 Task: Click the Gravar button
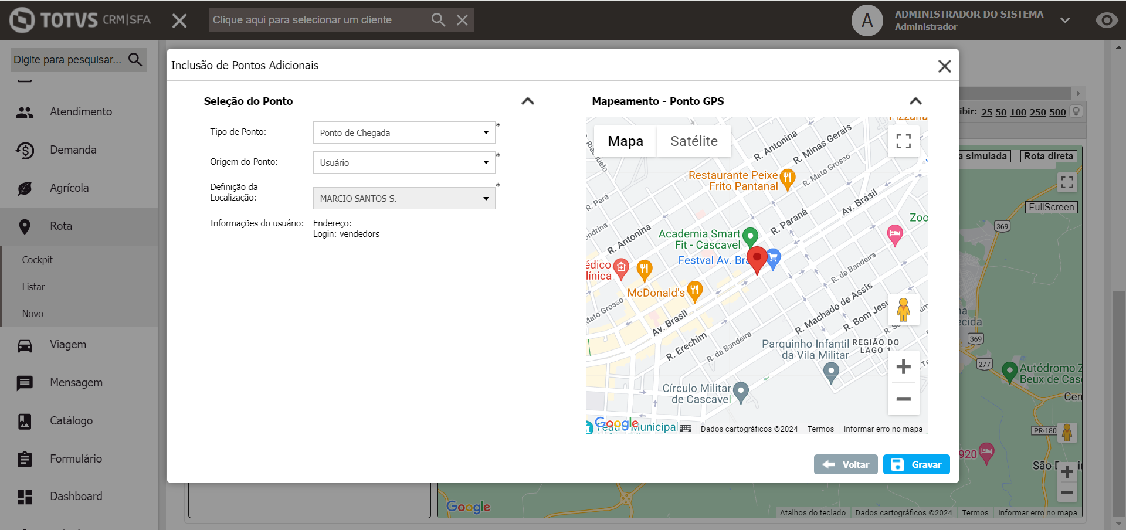pos(916,464)
